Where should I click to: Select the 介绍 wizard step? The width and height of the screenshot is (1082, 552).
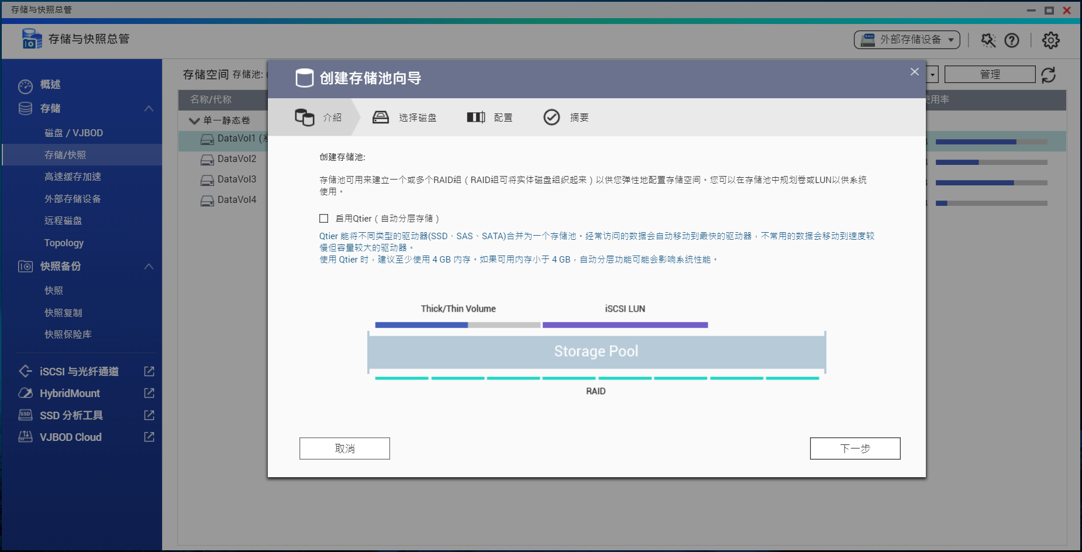coord(319,118)
